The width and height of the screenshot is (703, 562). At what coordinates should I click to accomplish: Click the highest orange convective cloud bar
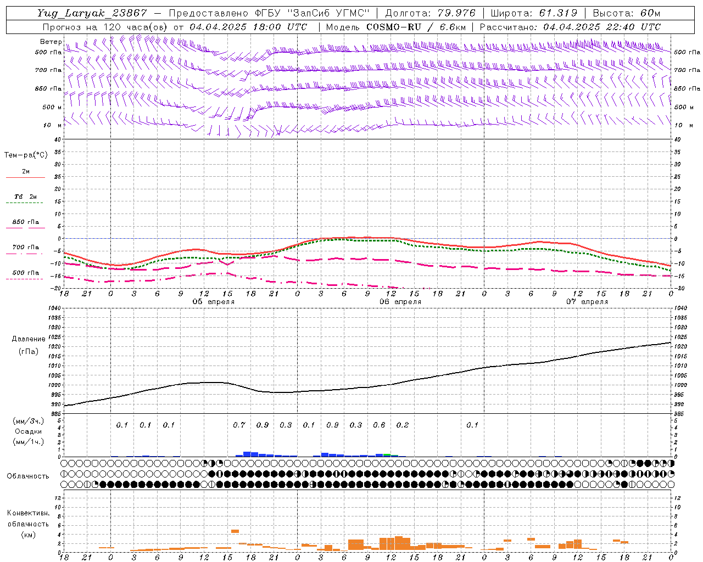click(x=235, y=531)
